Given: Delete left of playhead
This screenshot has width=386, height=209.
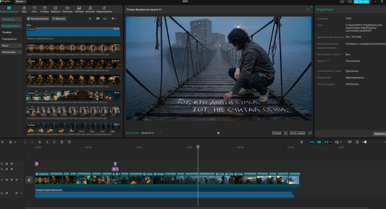Looking at the screenshot, I should (x=47, y=142).
